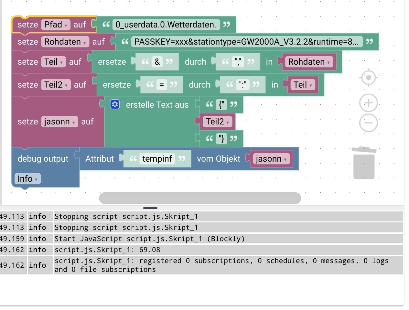Zoom in with the plus icon

[368, 103]
